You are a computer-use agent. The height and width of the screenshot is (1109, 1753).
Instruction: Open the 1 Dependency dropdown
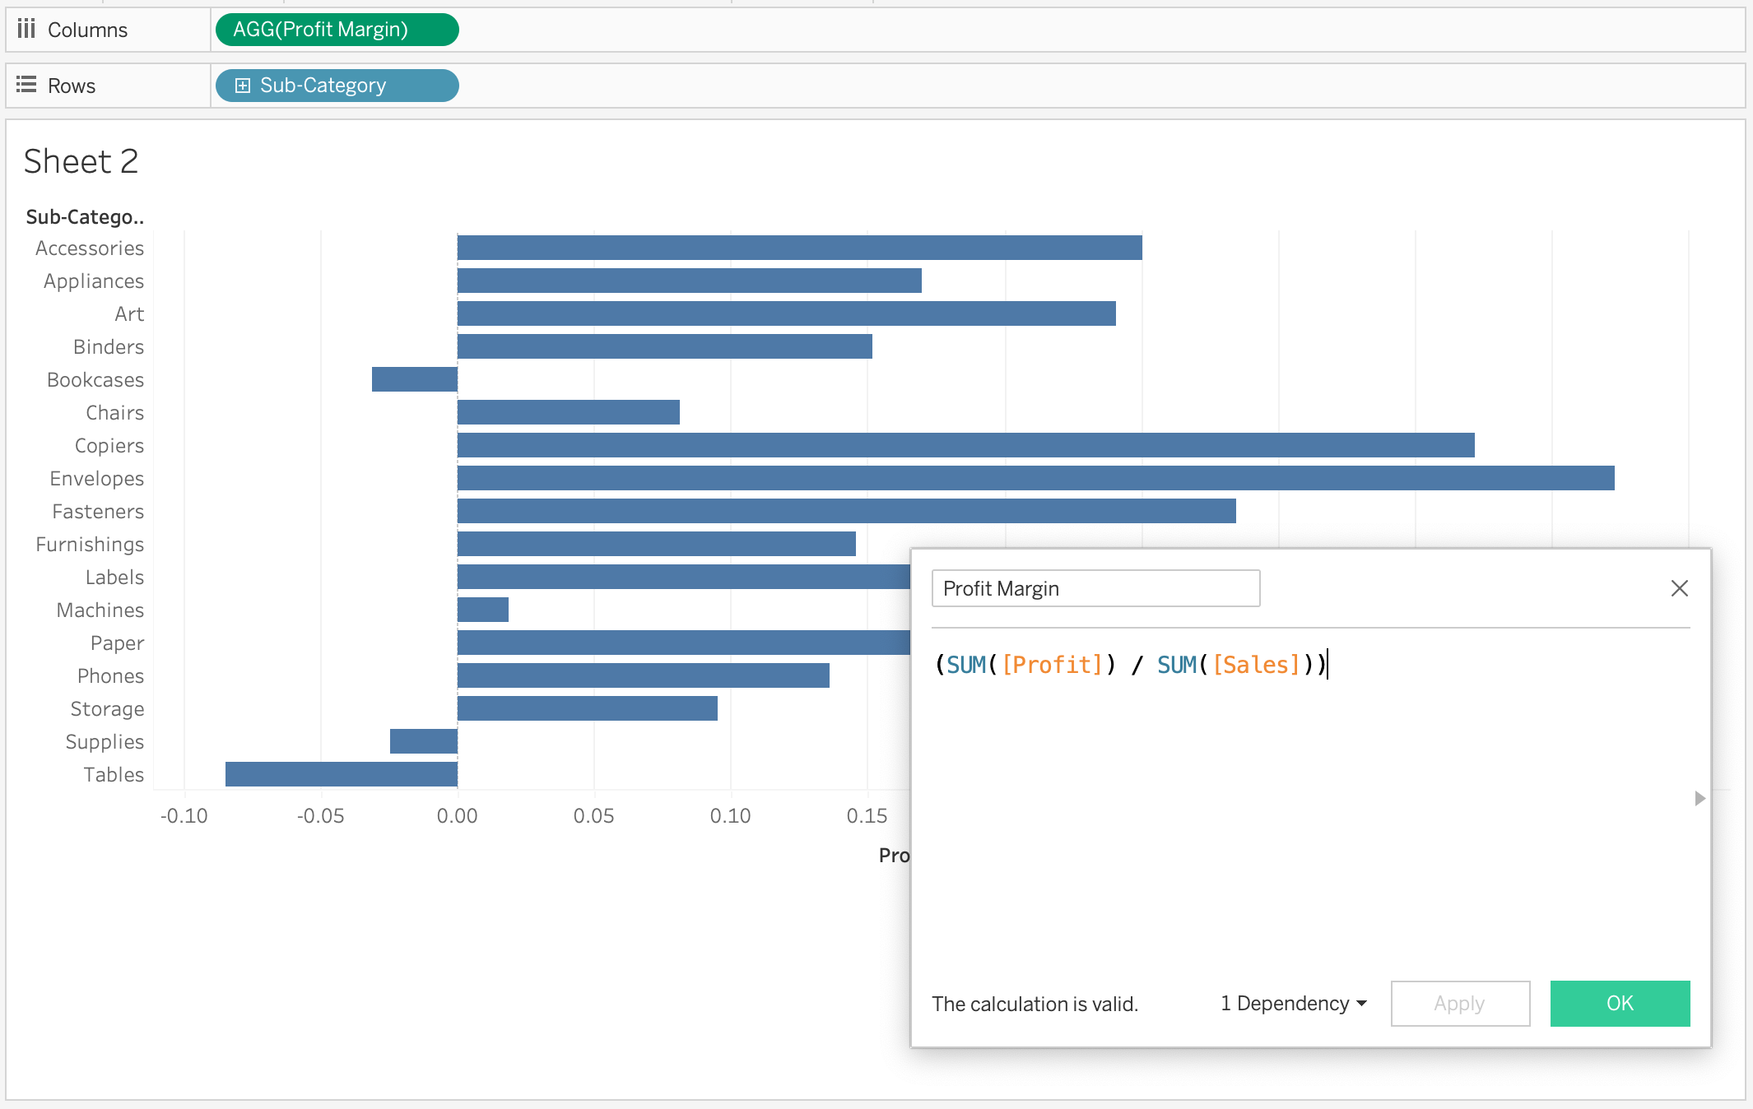(x=1293, y=1004)
